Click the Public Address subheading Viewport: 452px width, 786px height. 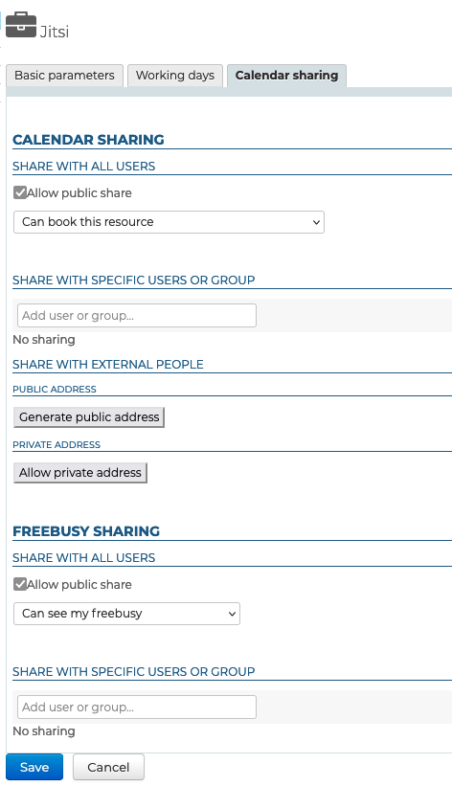coord(55,389)
